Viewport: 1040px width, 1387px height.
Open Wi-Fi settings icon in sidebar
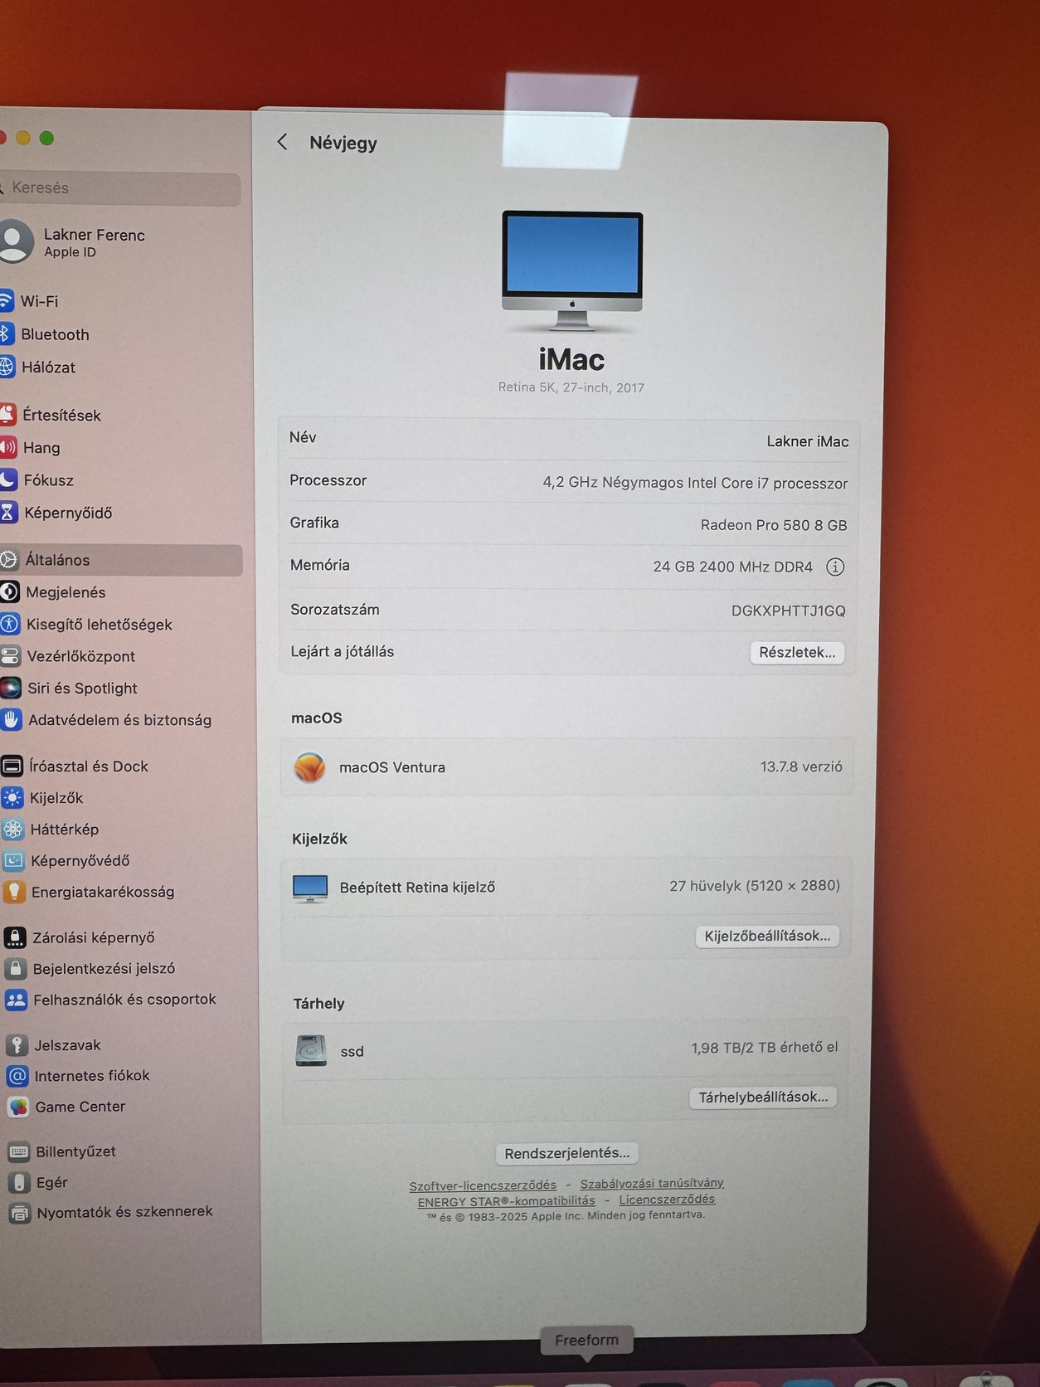(x=5, y=300)
